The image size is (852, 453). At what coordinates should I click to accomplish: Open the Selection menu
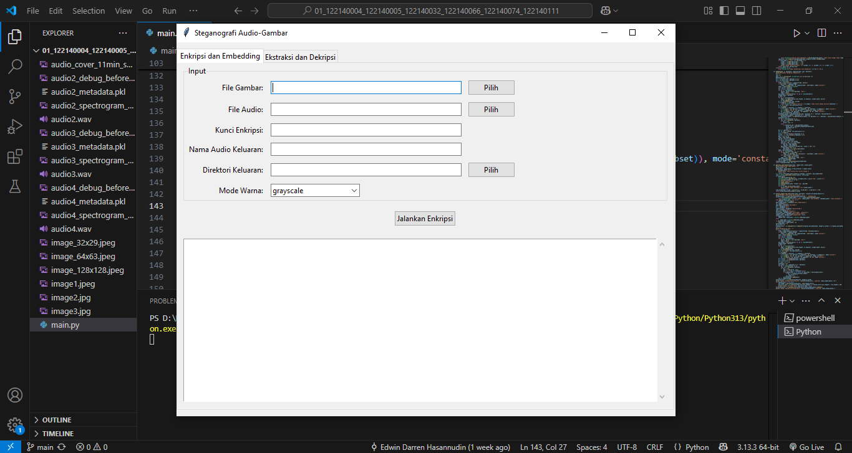pos(89,11)
